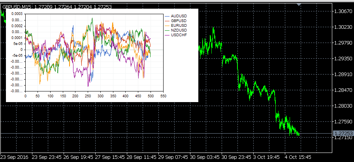
Task: Click the EURUSD orange legend line sample
Action: tap(167, 26)
